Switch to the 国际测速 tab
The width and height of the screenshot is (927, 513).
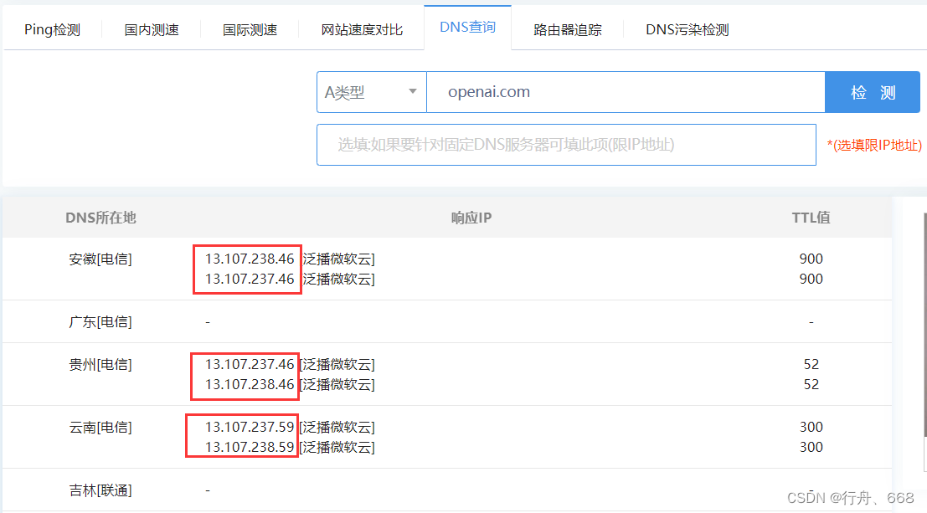point(250,29)
